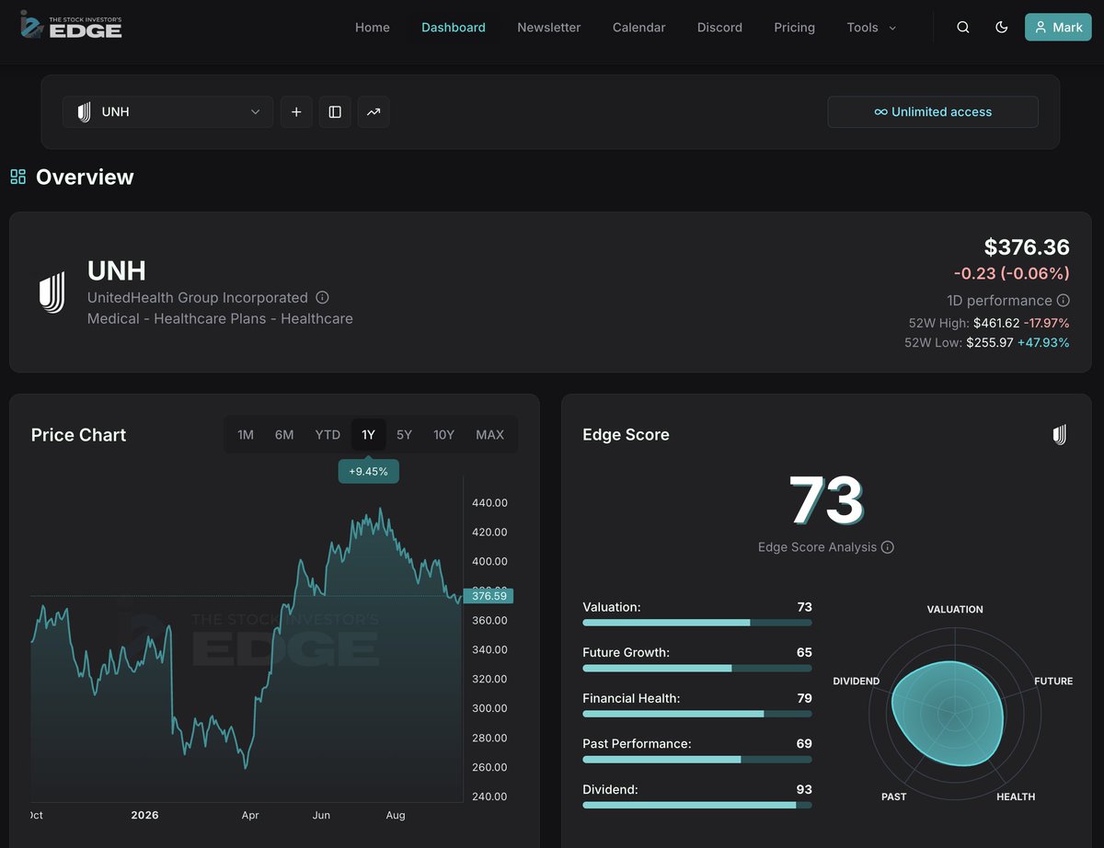Click the Price Chart title

[x=79, y=435]
